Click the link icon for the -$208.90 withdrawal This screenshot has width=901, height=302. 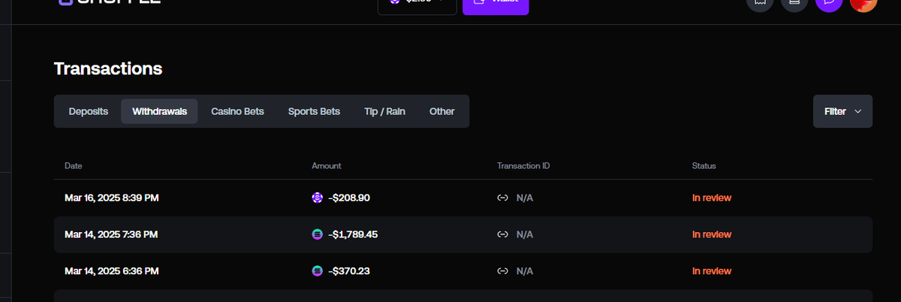[x=503, y=198]
